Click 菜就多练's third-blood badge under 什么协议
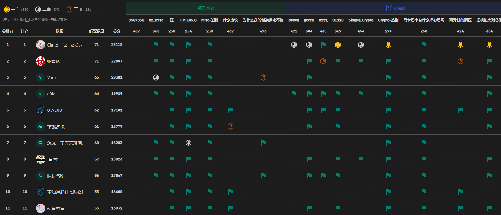The image size is (501, 215). (231, 126)
